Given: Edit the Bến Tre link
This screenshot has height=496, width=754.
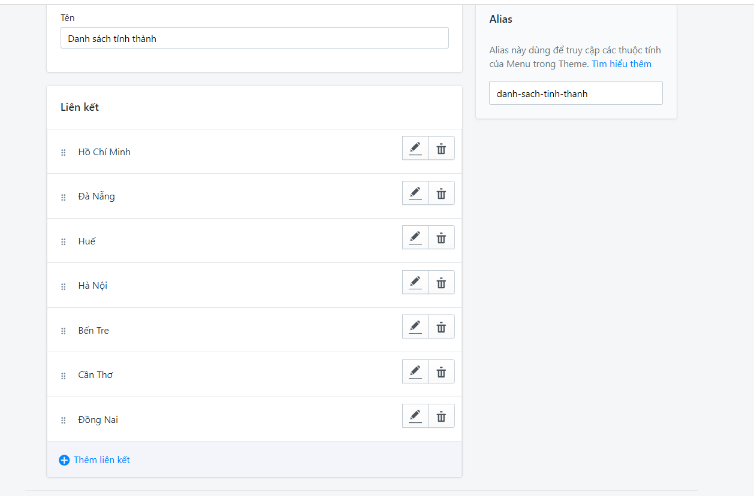Looking at the screenshot, I should point(415,327).
